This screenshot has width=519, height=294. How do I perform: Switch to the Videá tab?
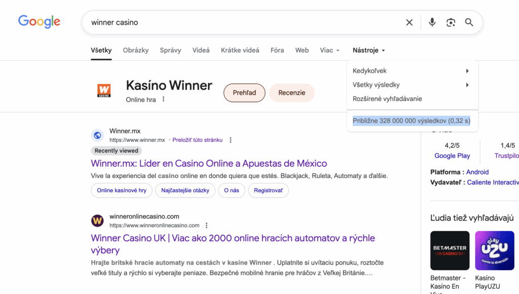tap(201, 50)
